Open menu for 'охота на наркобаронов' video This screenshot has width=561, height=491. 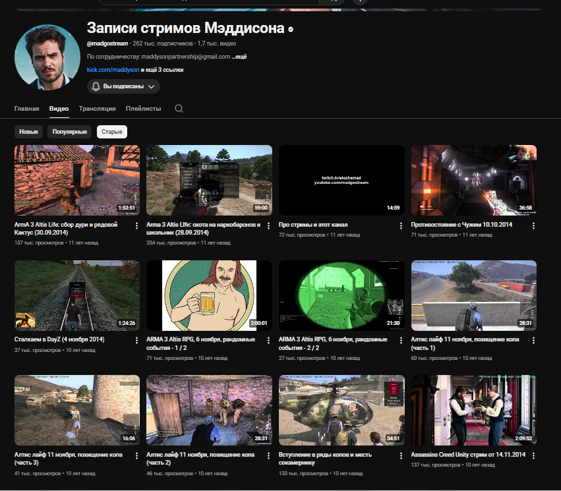[269, 225]
